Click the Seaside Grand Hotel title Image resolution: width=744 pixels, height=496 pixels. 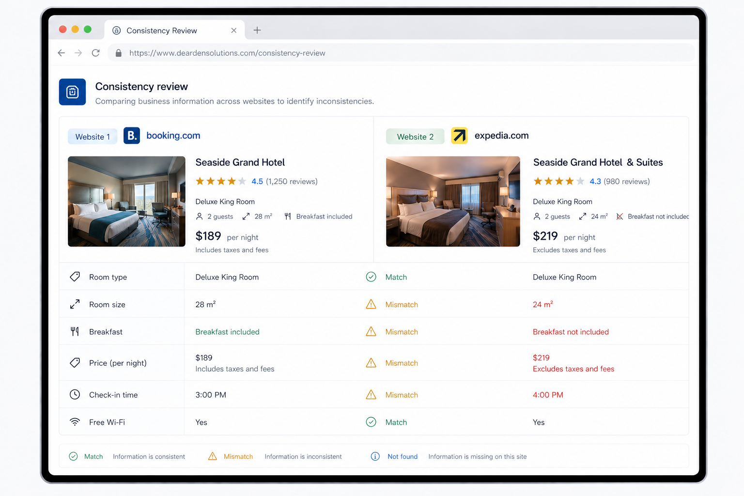240,162
